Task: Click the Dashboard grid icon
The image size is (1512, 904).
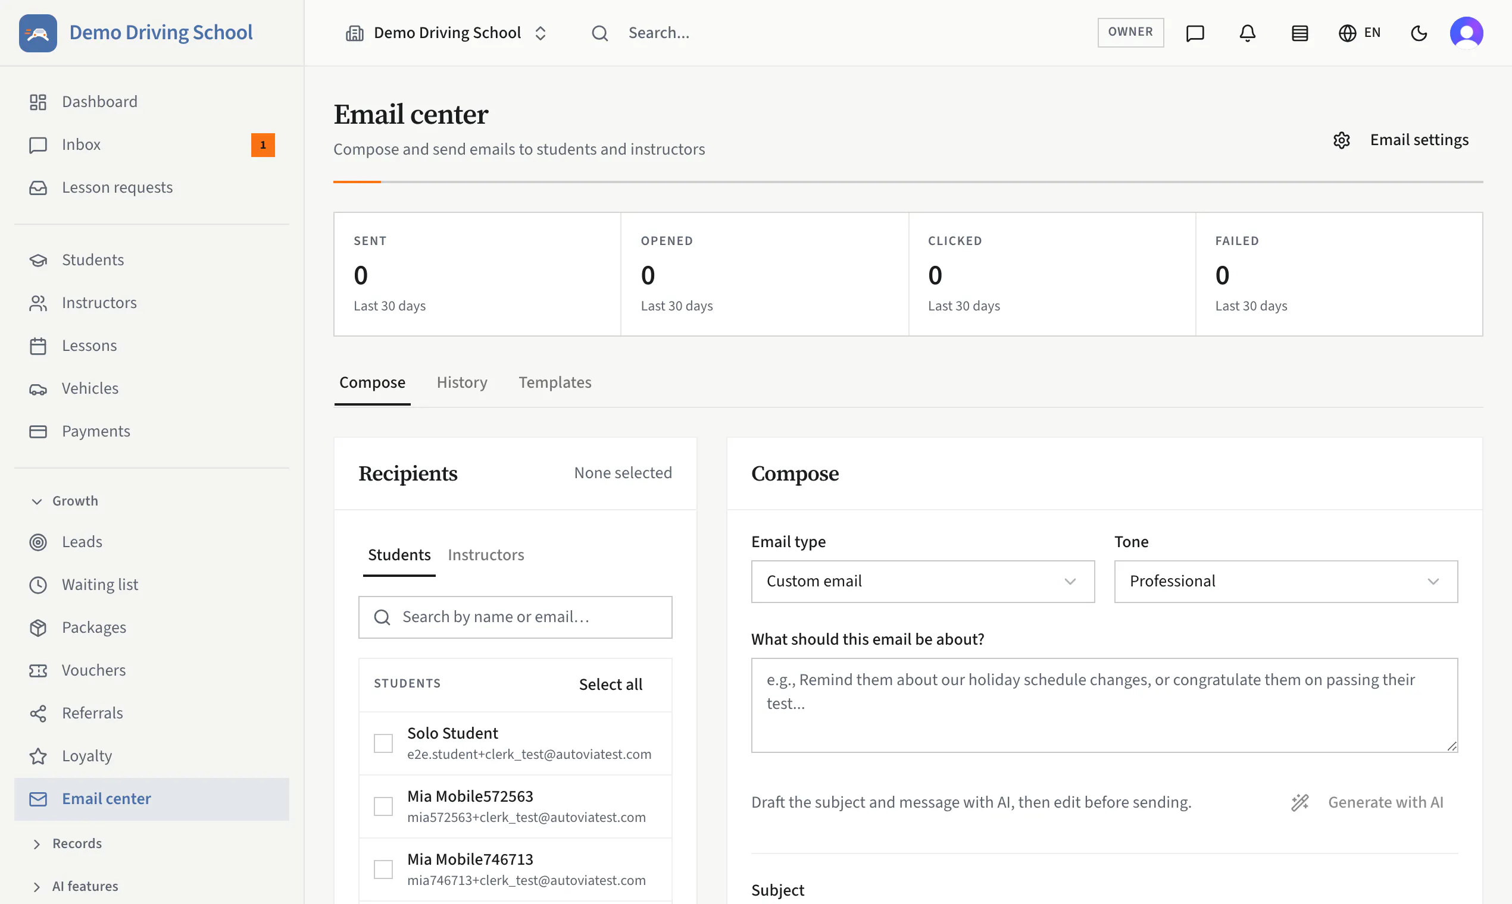Action: pos(38,102)
